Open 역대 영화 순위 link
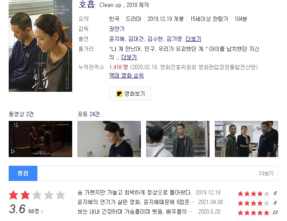The width and height of the screenshot is (287, 221). 126,75
